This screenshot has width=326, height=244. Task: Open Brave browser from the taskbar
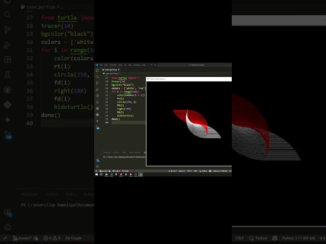click(x=116, y=174)
